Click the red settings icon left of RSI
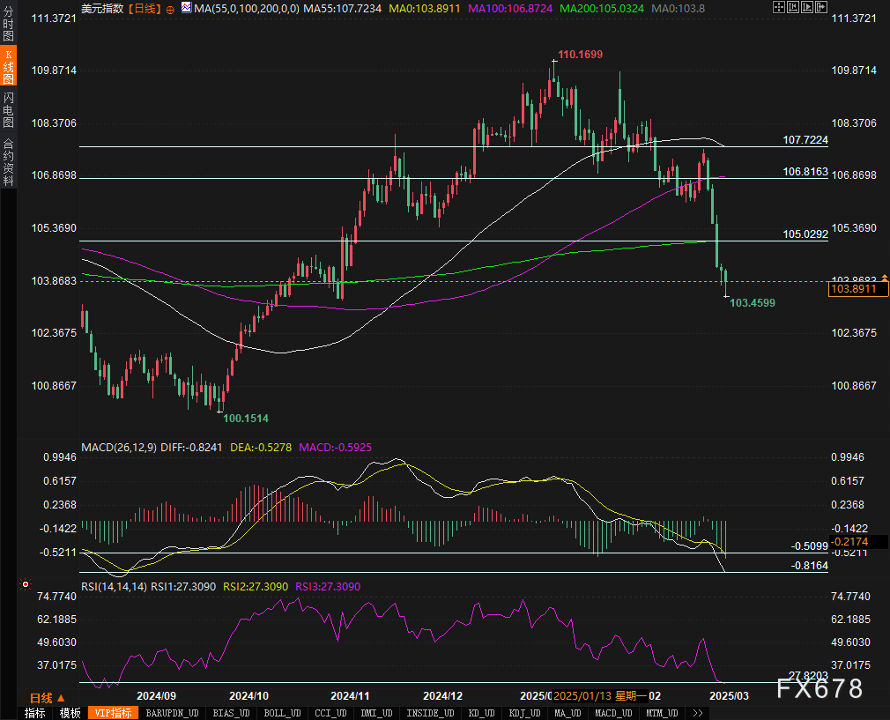890x720 pixels. coord(25,584)
